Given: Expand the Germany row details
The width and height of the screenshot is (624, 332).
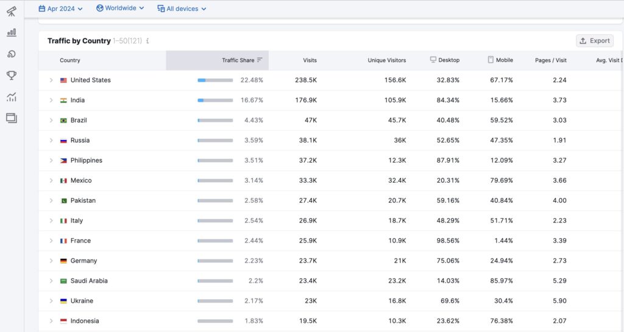Looking at the screenshot, I should pyautogui.click(x=51, y=261).
